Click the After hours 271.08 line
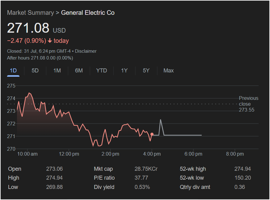This screenshot has width=270, height=200. [40, 58]
